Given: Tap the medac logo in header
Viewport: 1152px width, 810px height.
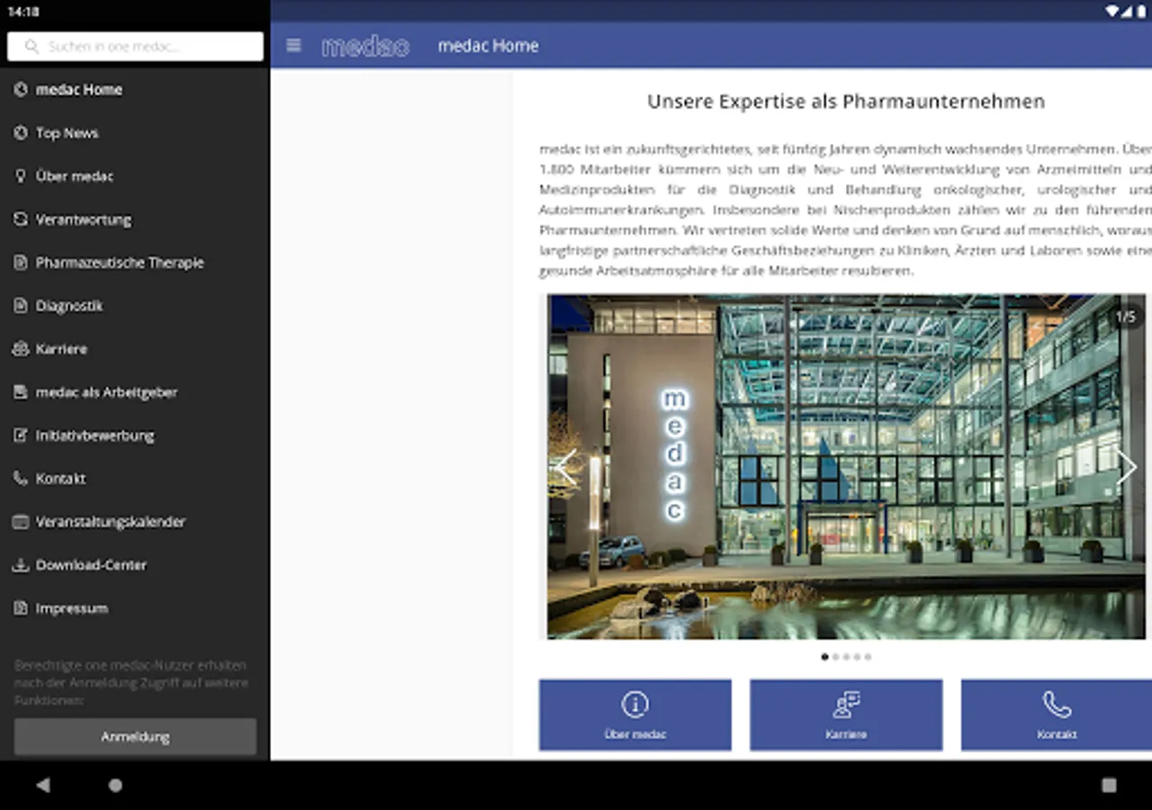Looking at the screenshot, I should [365, 46].
